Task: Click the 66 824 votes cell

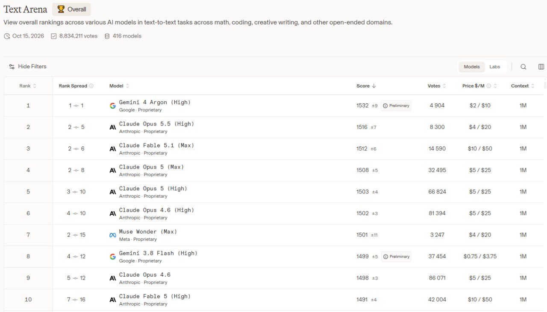Action: (437, 192)
